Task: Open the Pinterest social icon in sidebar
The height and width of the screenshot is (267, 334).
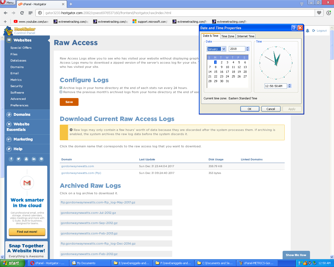Action: pyautogui.click(x=41, y=159)
